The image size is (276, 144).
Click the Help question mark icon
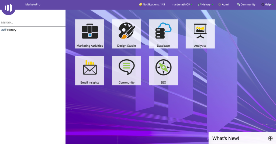click(x=263, y=4)
